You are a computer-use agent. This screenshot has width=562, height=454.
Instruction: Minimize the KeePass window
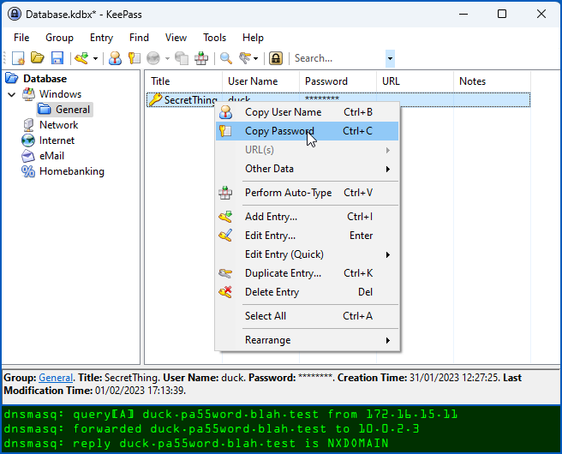pyautogui.click(x=463, y=14)
